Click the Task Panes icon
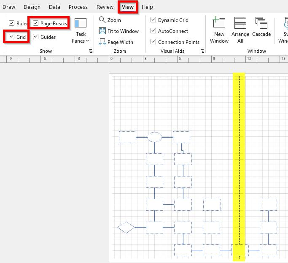The width and height of the screenshot is (288, 263). 81,23
